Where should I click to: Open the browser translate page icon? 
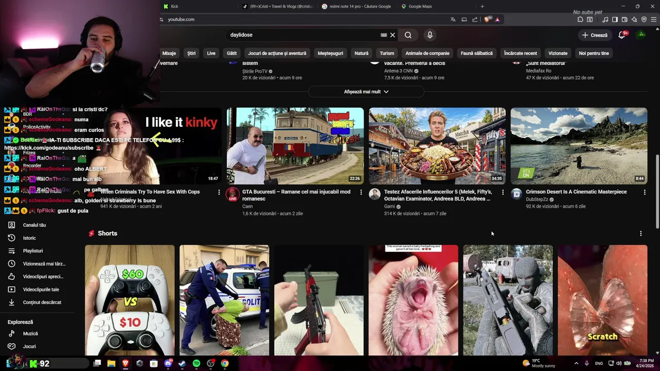point(453,20)
